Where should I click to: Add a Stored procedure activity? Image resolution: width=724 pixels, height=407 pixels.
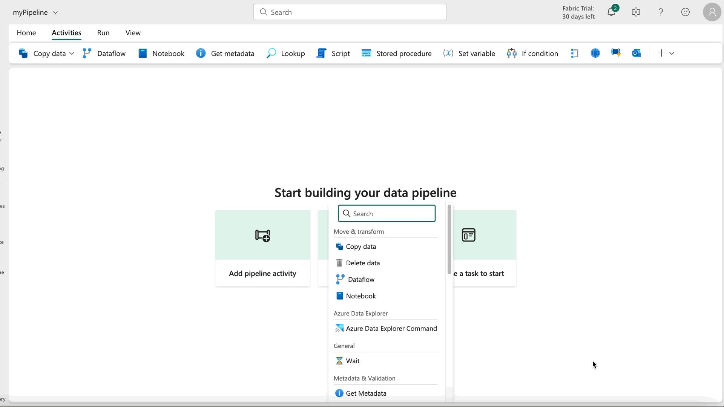397,54
